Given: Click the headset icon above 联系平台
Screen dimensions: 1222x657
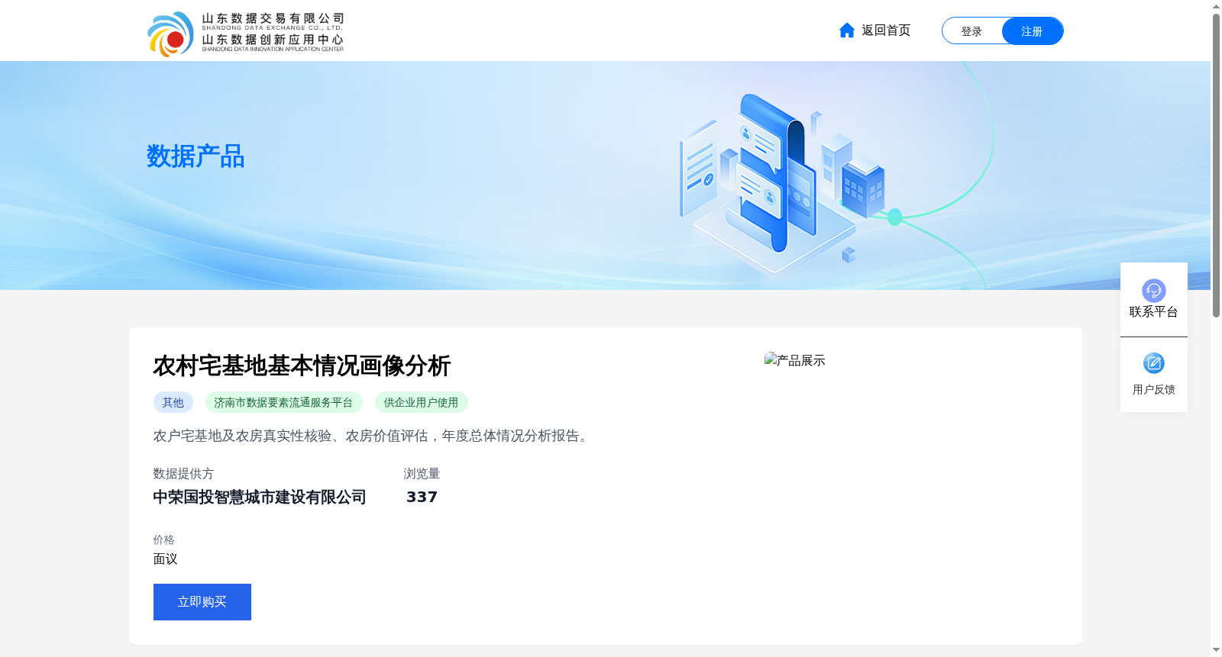Looking at the screenshot, I should click(x=1153, y=290).
